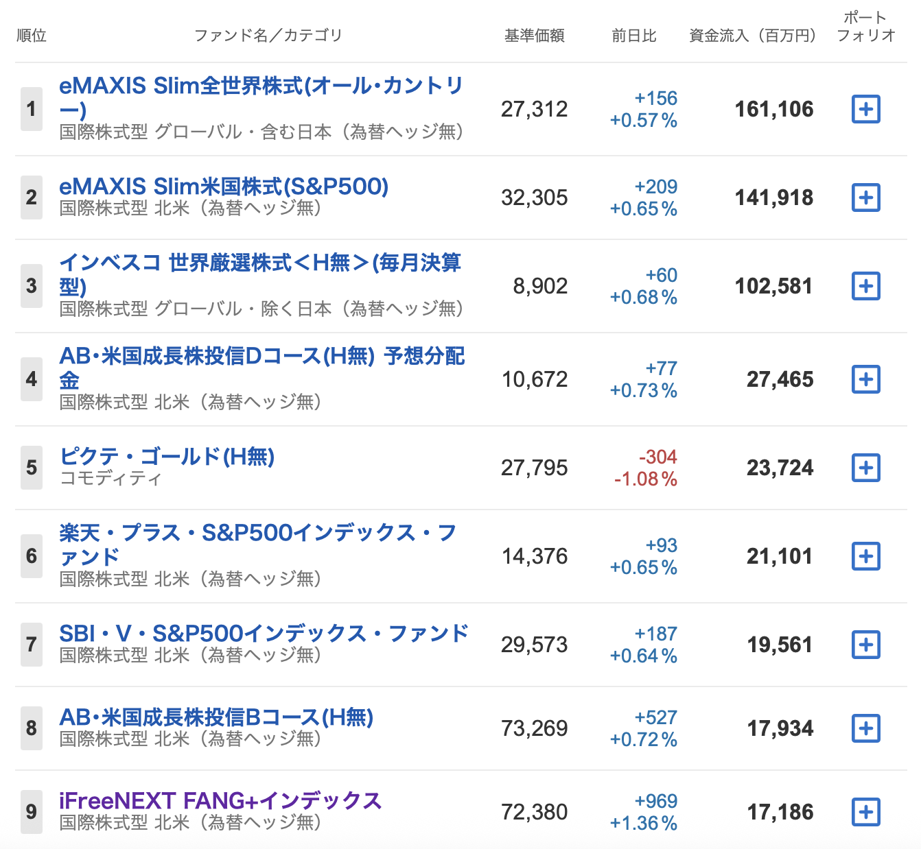Click the percentage change +0.73%
The width and height of the screenshot is (921, 849).
(644, 390)
